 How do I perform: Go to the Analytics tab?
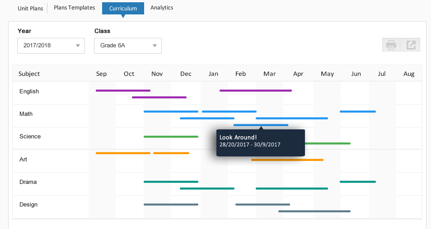point(162,8)
